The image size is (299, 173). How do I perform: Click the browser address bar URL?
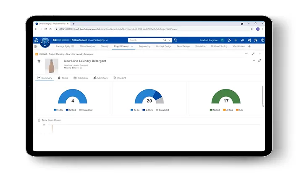click(x=118, y=29)
